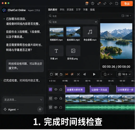Click the 时间线没有问题 message bubble
The height and width of the screenshot is (130, 135).
pos(25,66)
